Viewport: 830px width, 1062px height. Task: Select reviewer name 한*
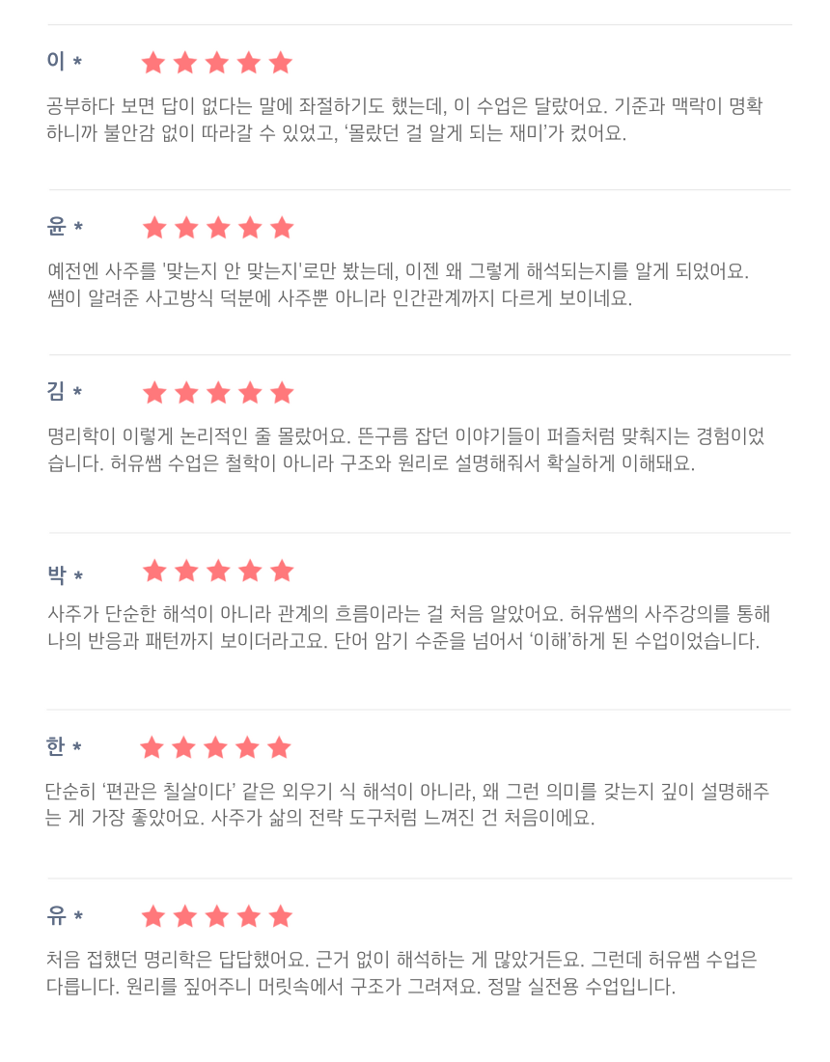pyautogui.click(x=65, y=746)
